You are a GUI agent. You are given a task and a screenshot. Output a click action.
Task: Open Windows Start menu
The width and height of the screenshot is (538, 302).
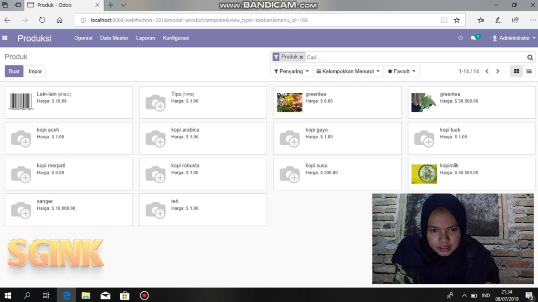(x=8, y=295)
